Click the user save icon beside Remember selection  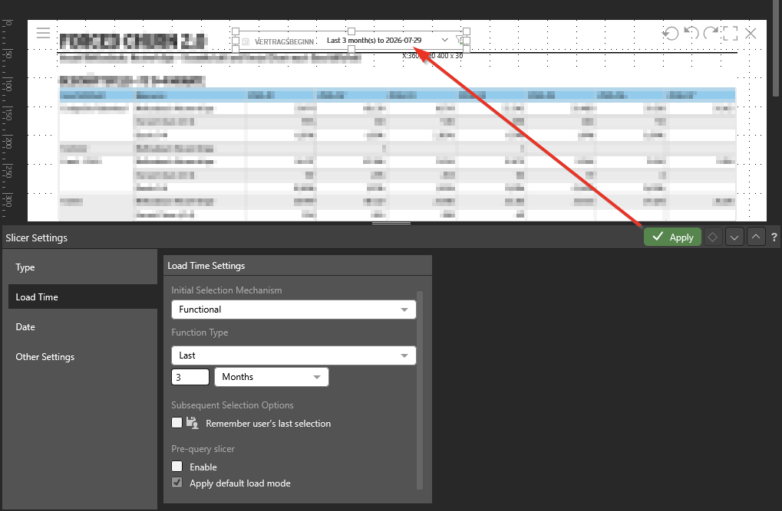click(192, 423)
